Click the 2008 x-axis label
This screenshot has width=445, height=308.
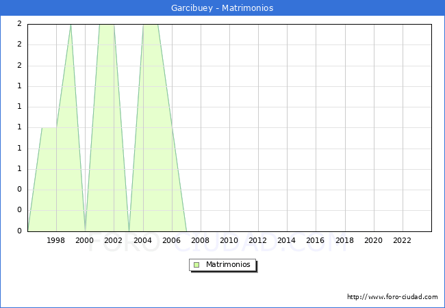(200, 240)
